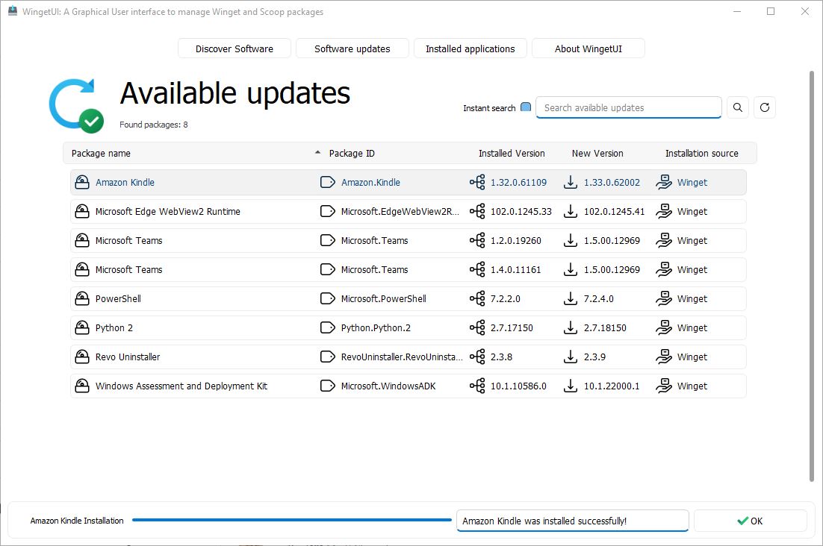Click the Amazon Kindle Installation progress bar

pyautogui.click(x=292, y=520)
